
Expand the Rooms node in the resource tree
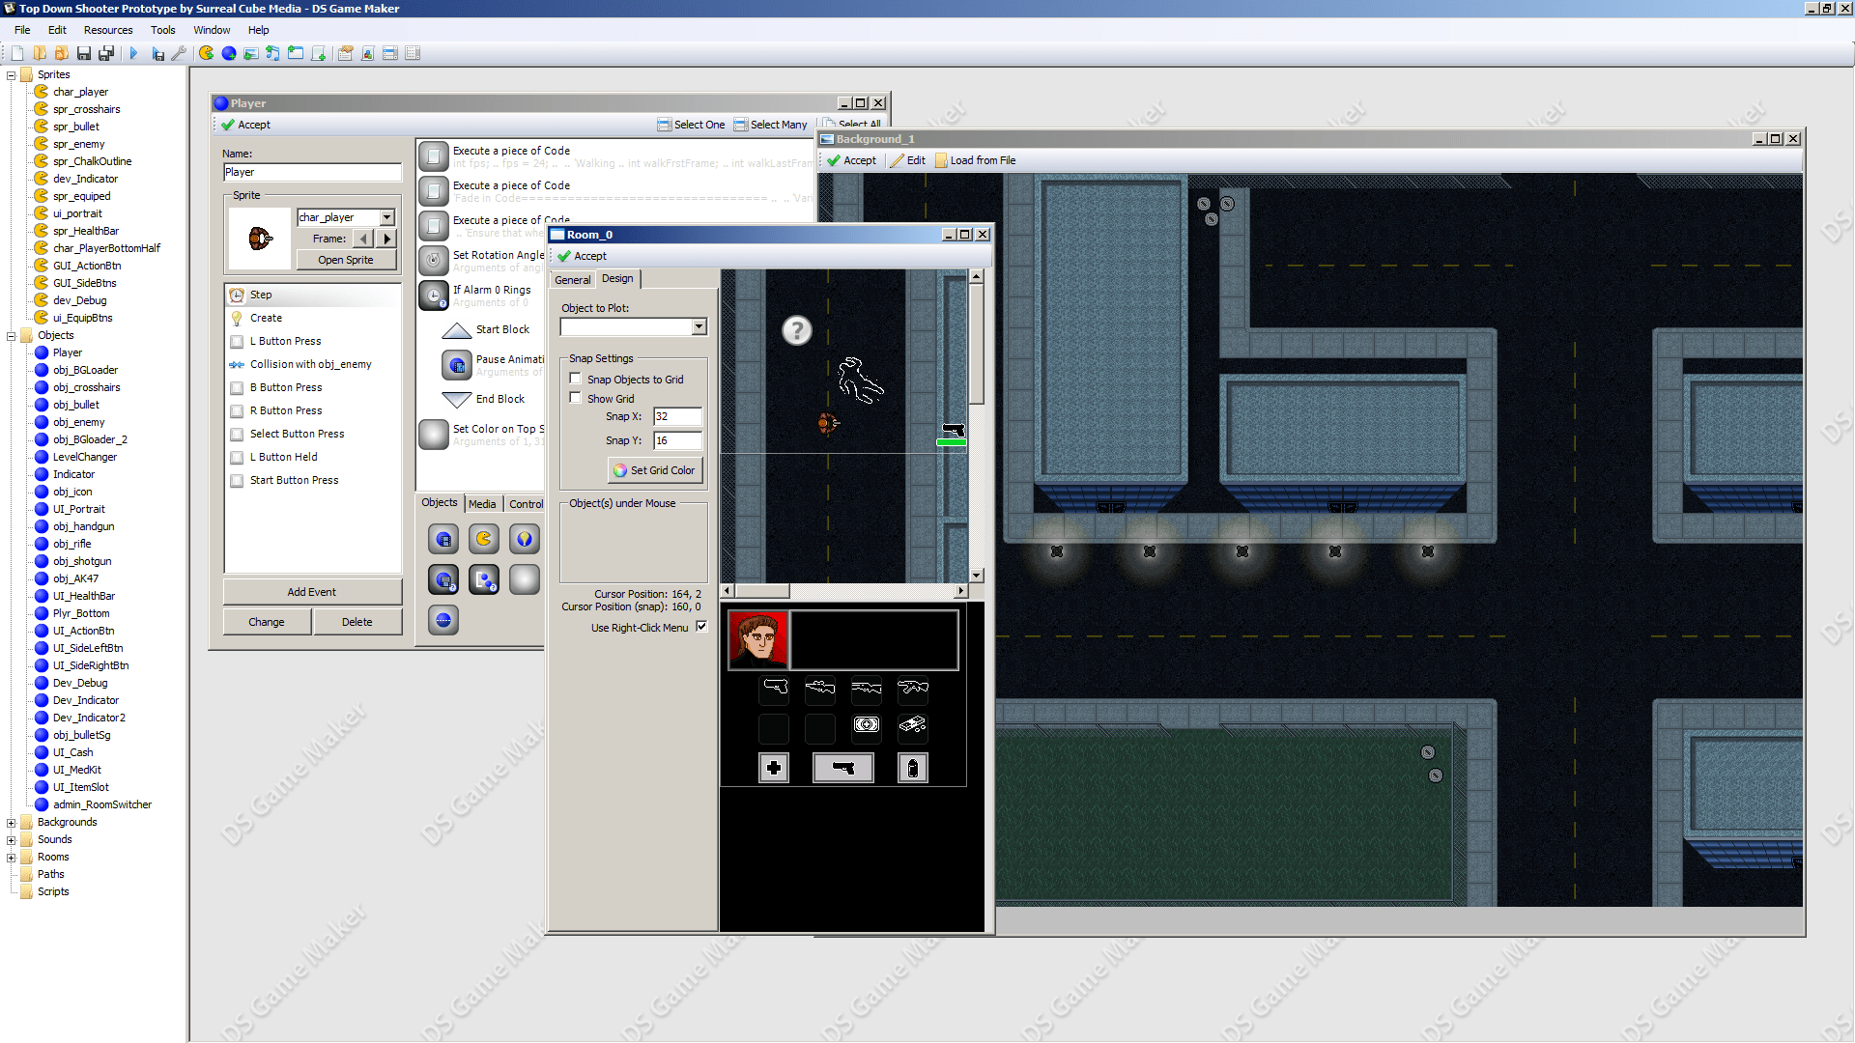(x=10, y=857)
